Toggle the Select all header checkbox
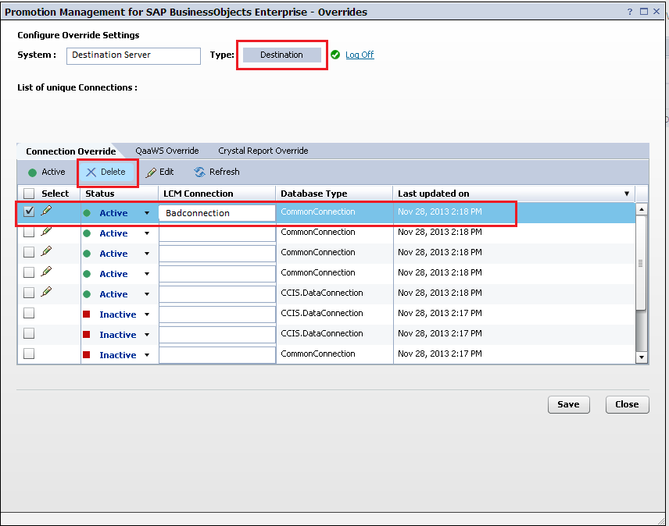This screenshot has height=526, width=669. pyautogui.click(x=29, y=194)
